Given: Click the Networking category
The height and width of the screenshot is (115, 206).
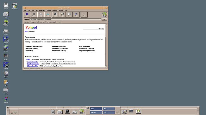Looking at the screenshot, I should pyautogui.click(x=29, y=51).
